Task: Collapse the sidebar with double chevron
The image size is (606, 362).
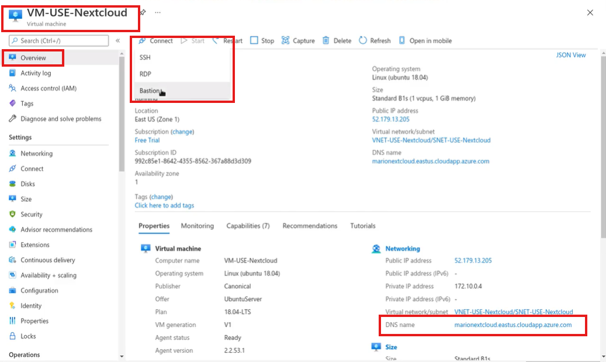Action: pos(117,40)
